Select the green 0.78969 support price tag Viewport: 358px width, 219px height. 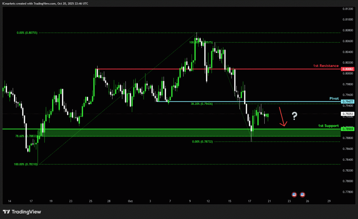coord(348,129)
